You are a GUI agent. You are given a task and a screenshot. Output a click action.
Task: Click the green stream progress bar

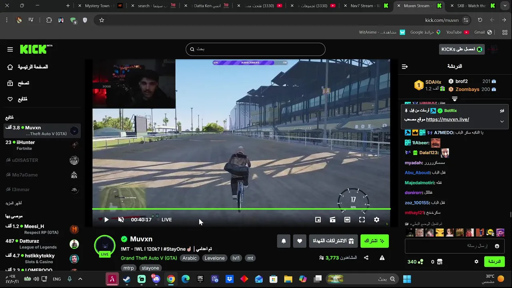[241, 209]
